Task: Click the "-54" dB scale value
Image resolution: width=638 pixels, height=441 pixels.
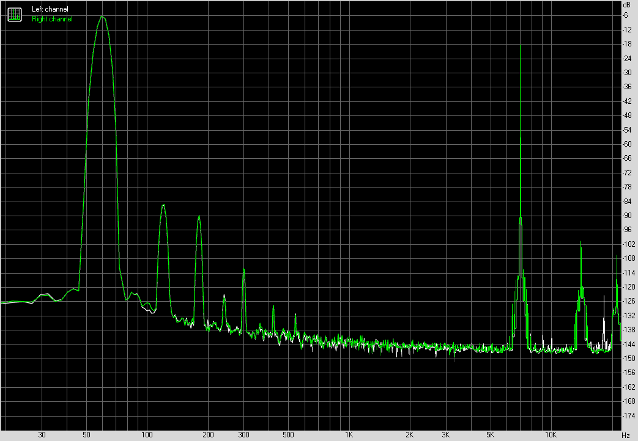Action: [627, 130]
